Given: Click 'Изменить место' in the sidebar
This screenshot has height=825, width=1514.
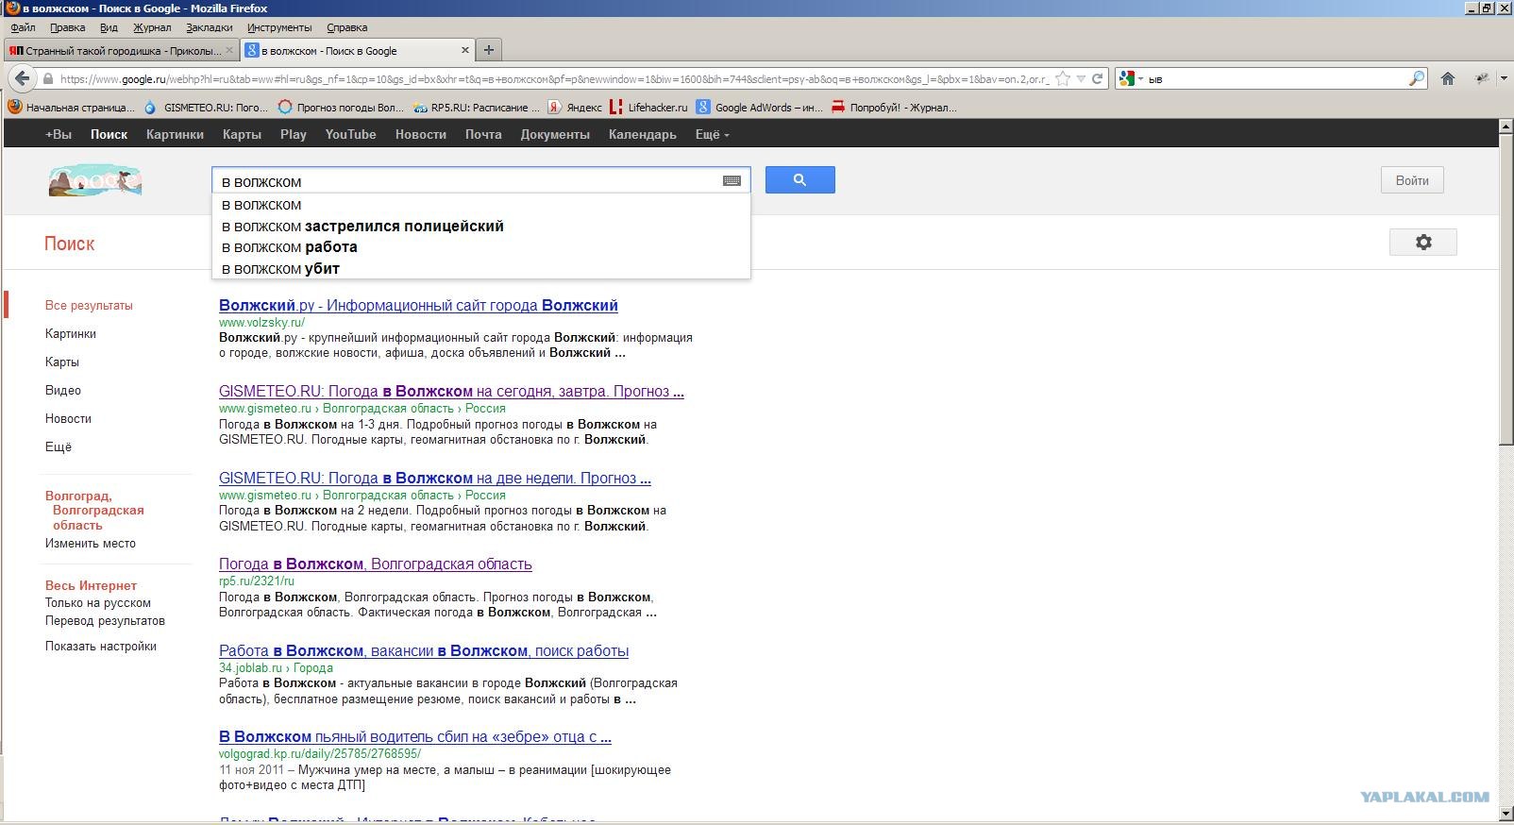Looking at the screenshot, I should 91,544.
